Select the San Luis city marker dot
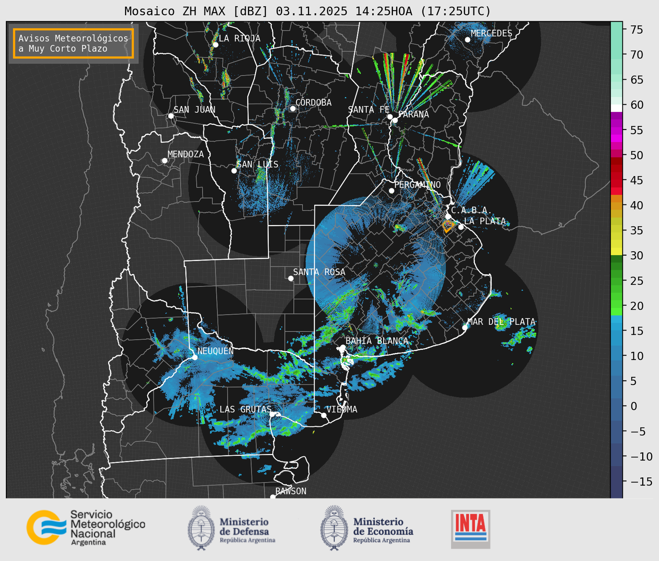 pyautogui.click(x=234, y=170)
